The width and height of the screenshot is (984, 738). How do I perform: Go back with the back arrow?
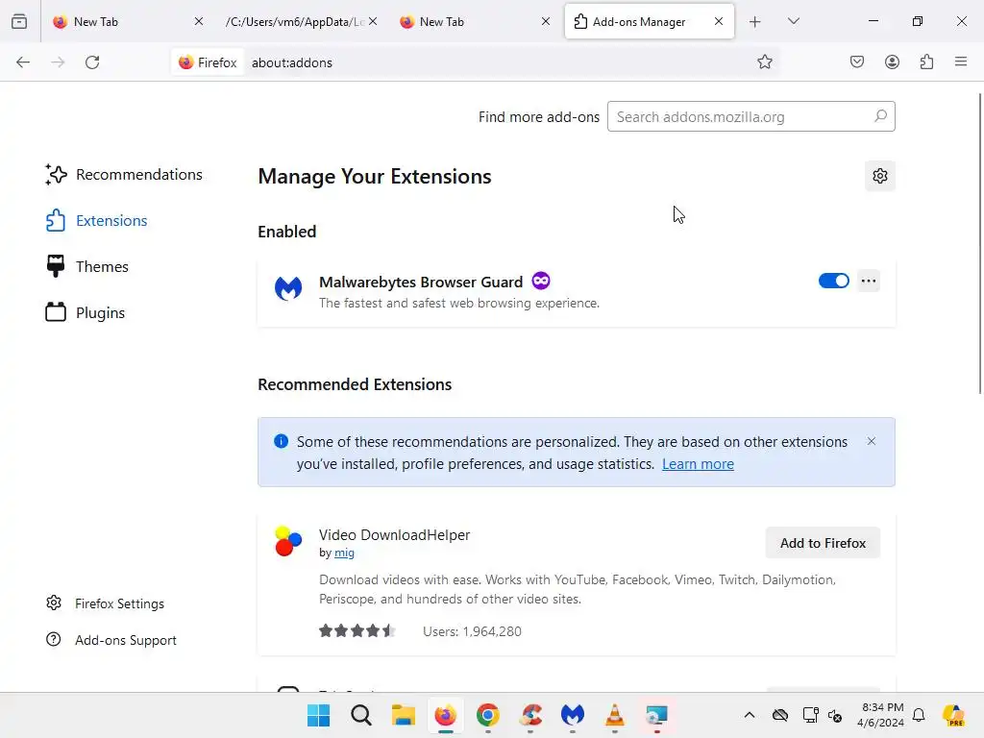coord(23,62)
